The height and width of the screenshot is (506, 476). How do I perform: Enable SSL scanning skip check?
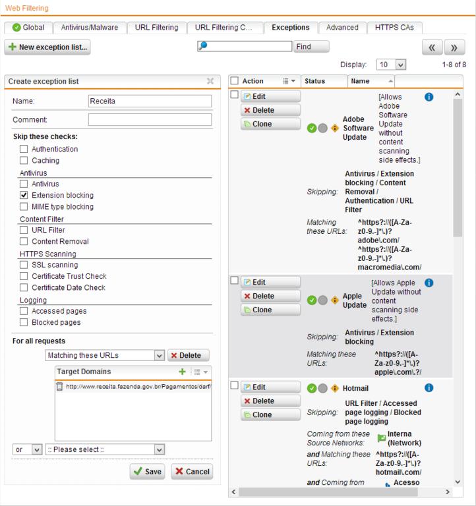pyautogui.click(x=24, y=265)
